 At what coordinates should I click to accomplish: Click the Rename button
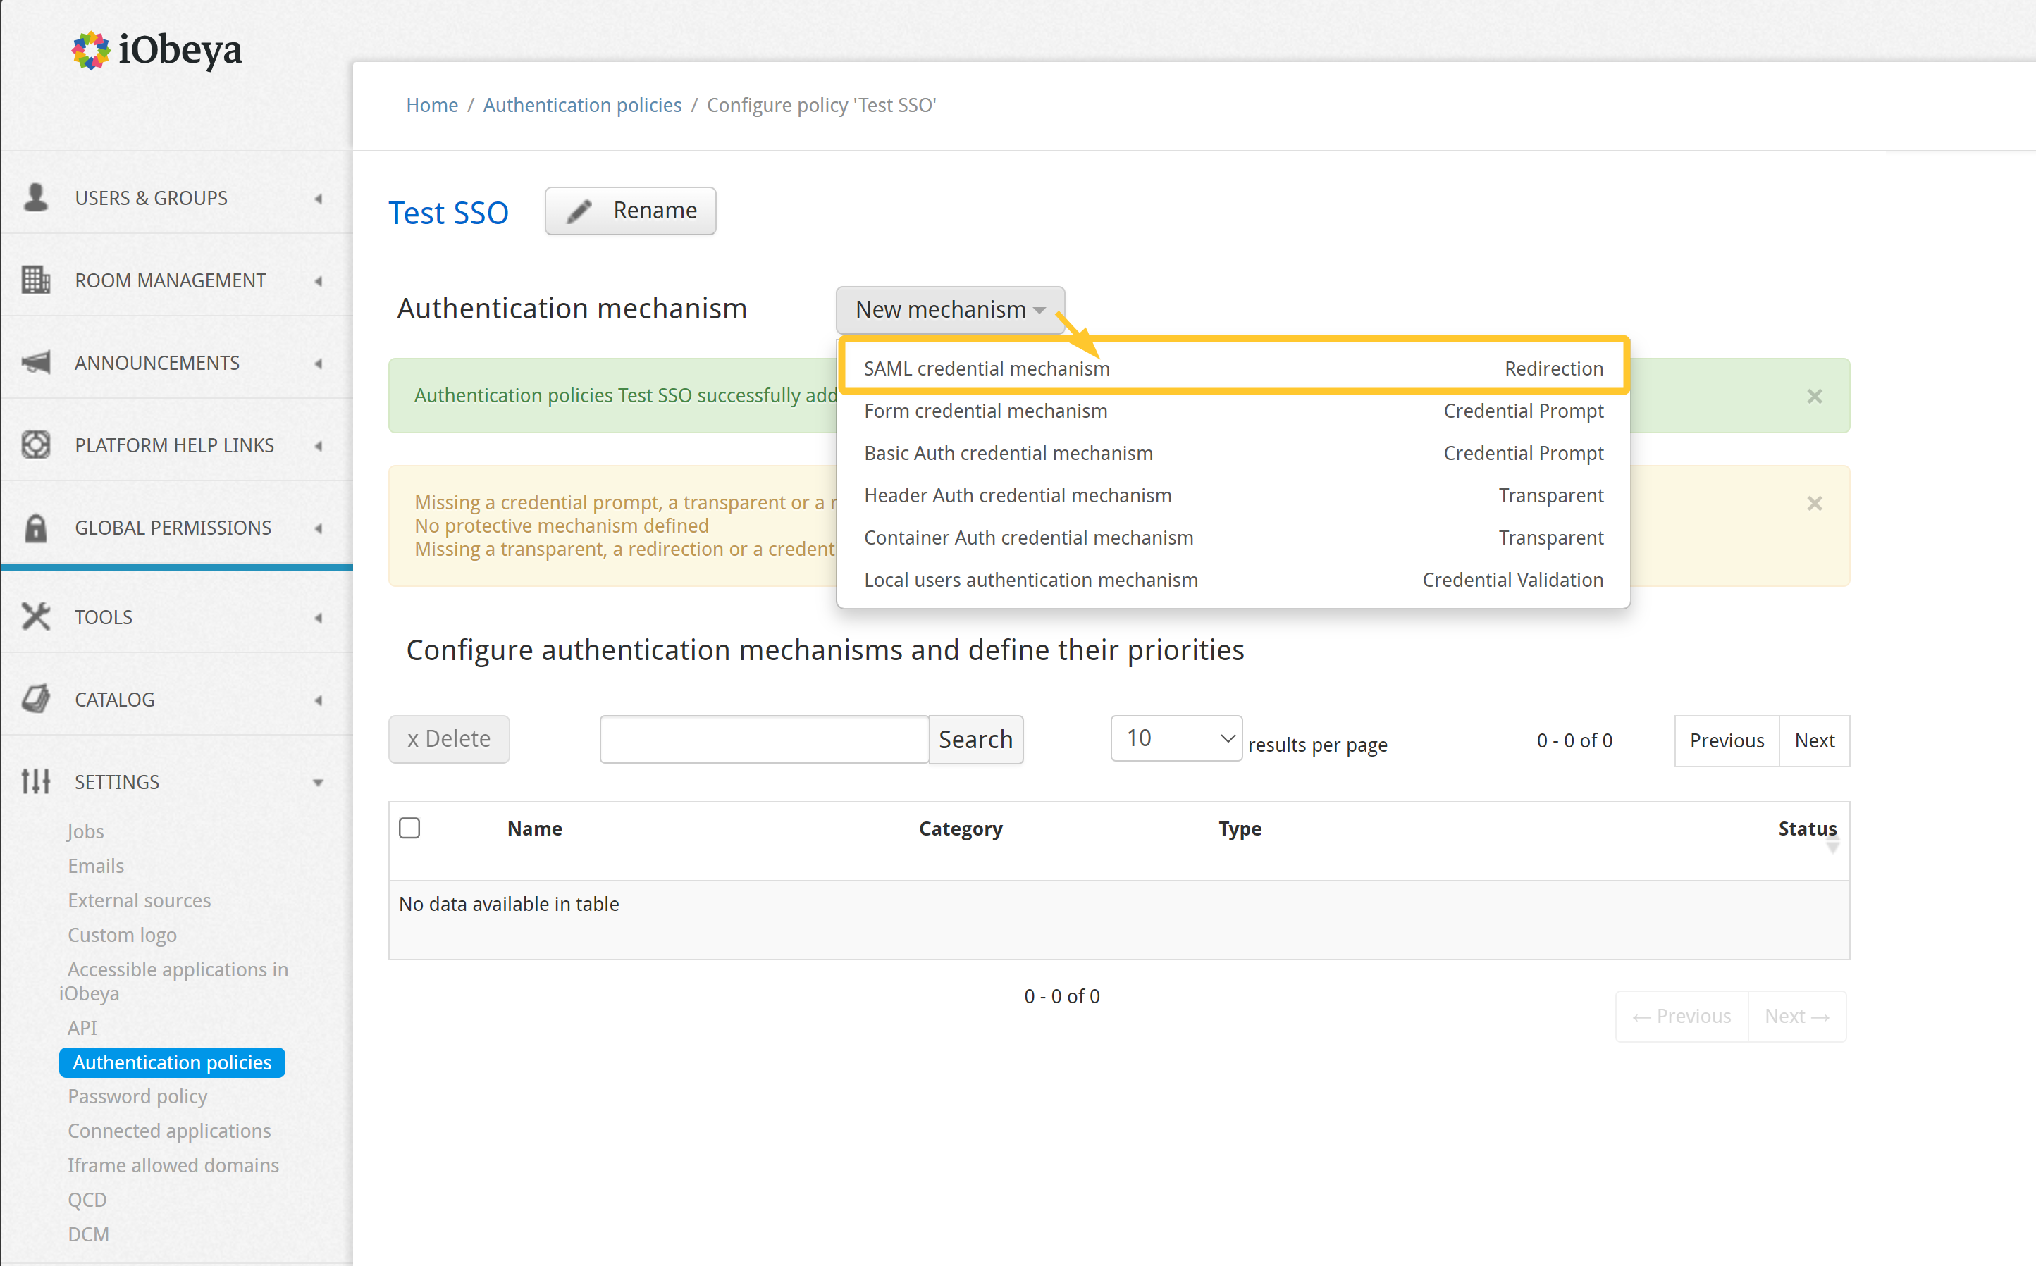633,210
